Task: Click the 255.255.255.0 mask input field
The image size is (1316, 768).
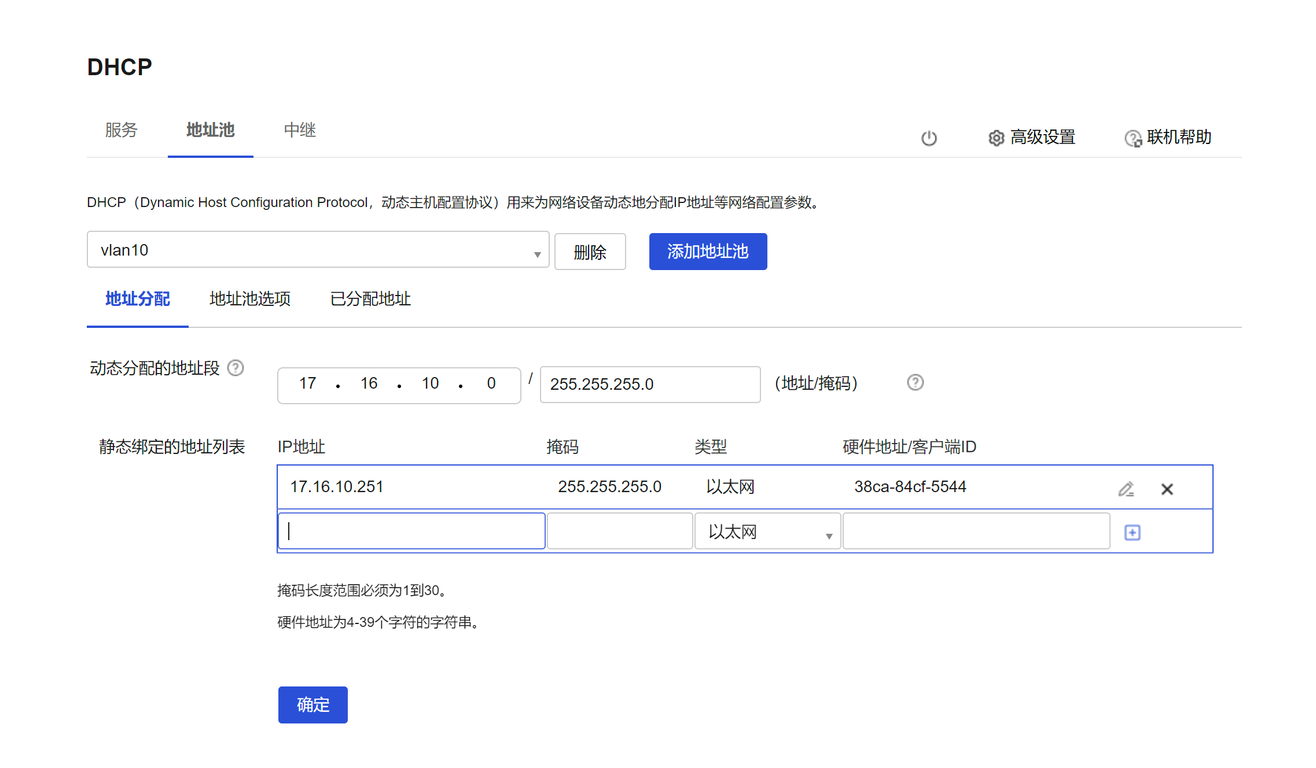Action: coord(649,384)
